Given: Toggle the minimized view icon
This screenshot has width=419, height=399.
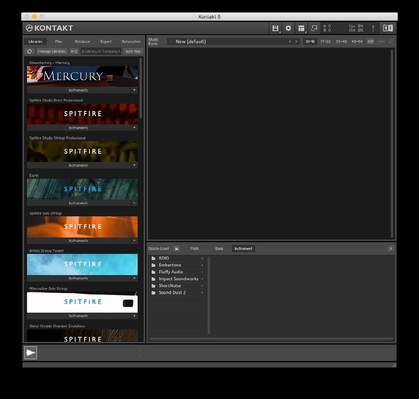Looking at the screenshot, I should 314,28.
